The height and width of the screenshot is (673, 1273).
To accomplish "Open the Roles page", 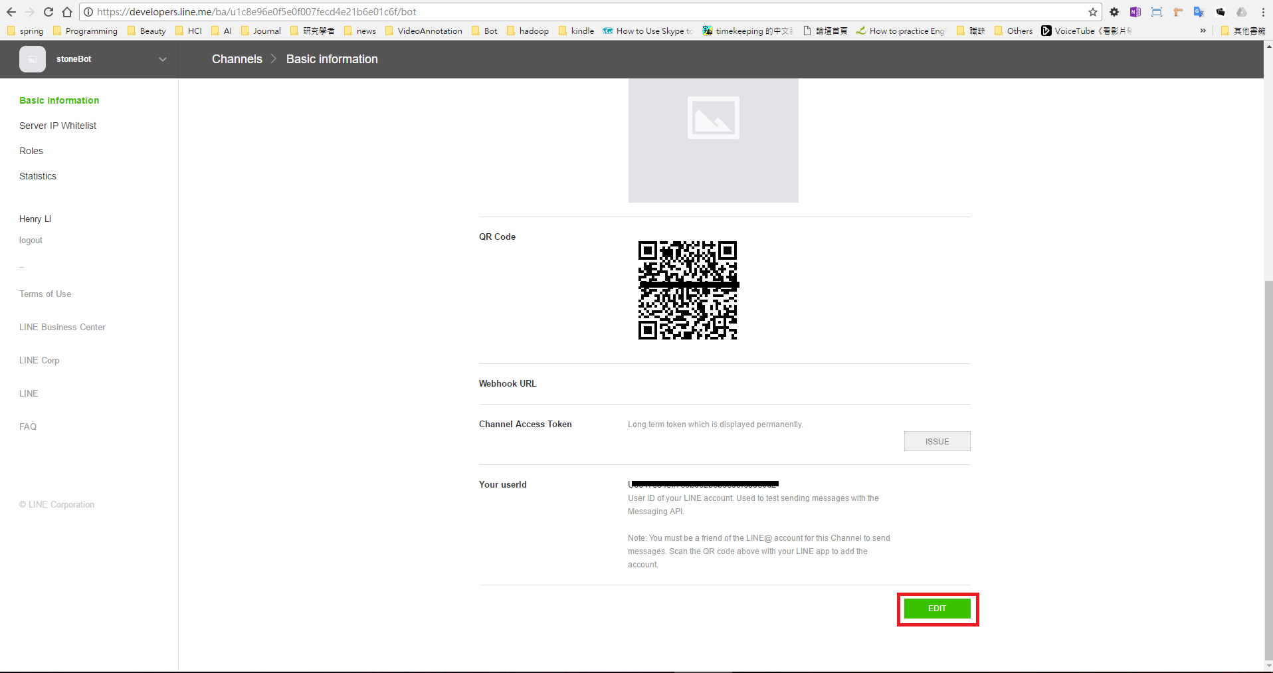I will (31, 151).
